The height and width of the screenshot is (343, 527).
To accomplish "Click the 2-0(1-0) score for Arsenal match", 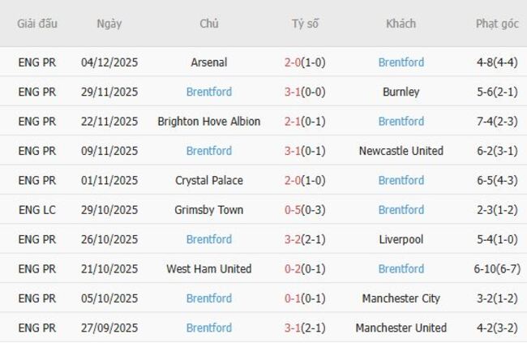I will [305, 62].
